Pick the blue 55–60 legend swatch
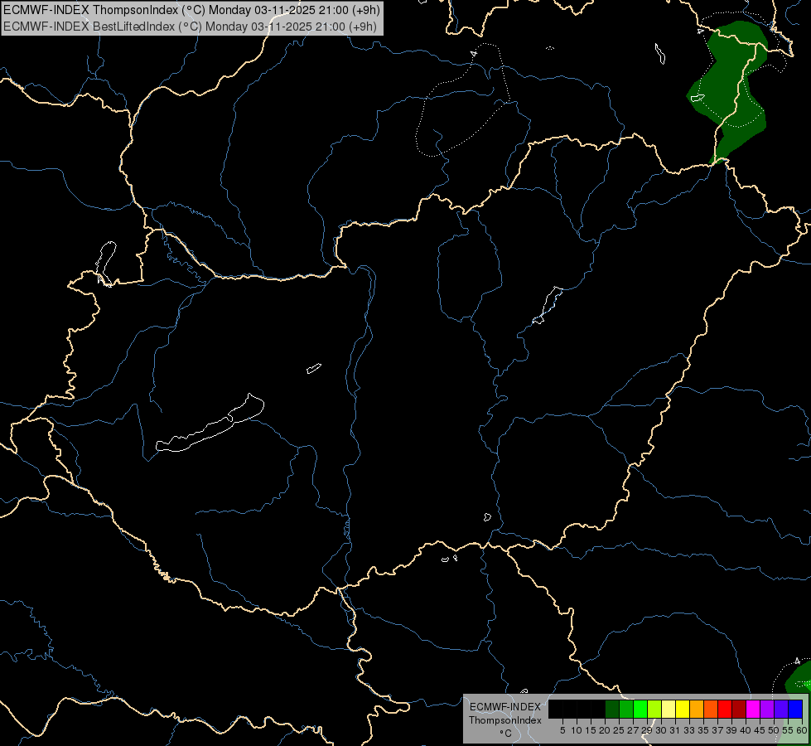Screen dimensions: 811x746 click(795, 710)
